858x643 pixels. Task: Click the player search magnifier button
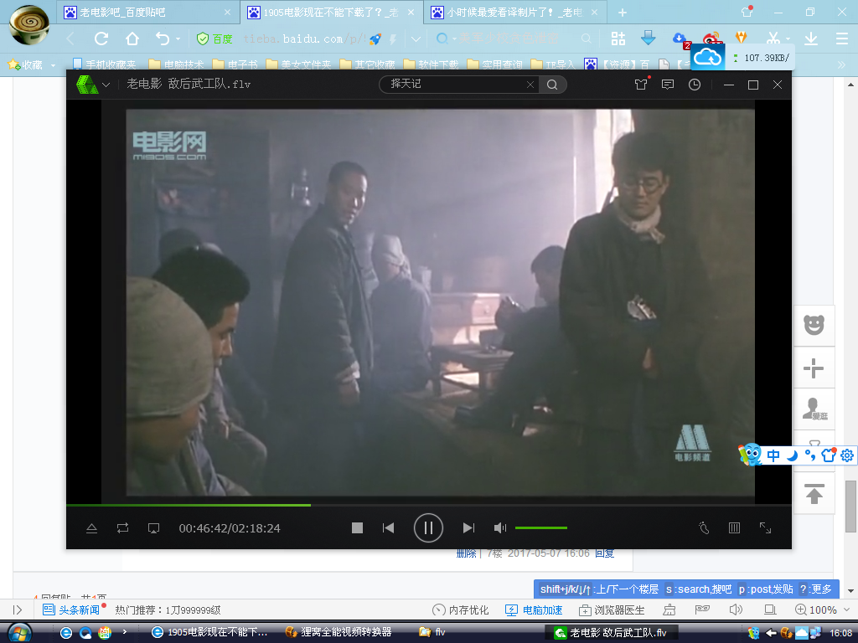(552, 85)
